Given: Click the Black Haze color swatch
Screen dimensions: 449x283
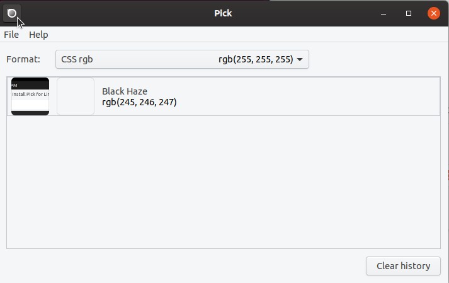Looking at the screenshot, I should click(x=76, y=96).
